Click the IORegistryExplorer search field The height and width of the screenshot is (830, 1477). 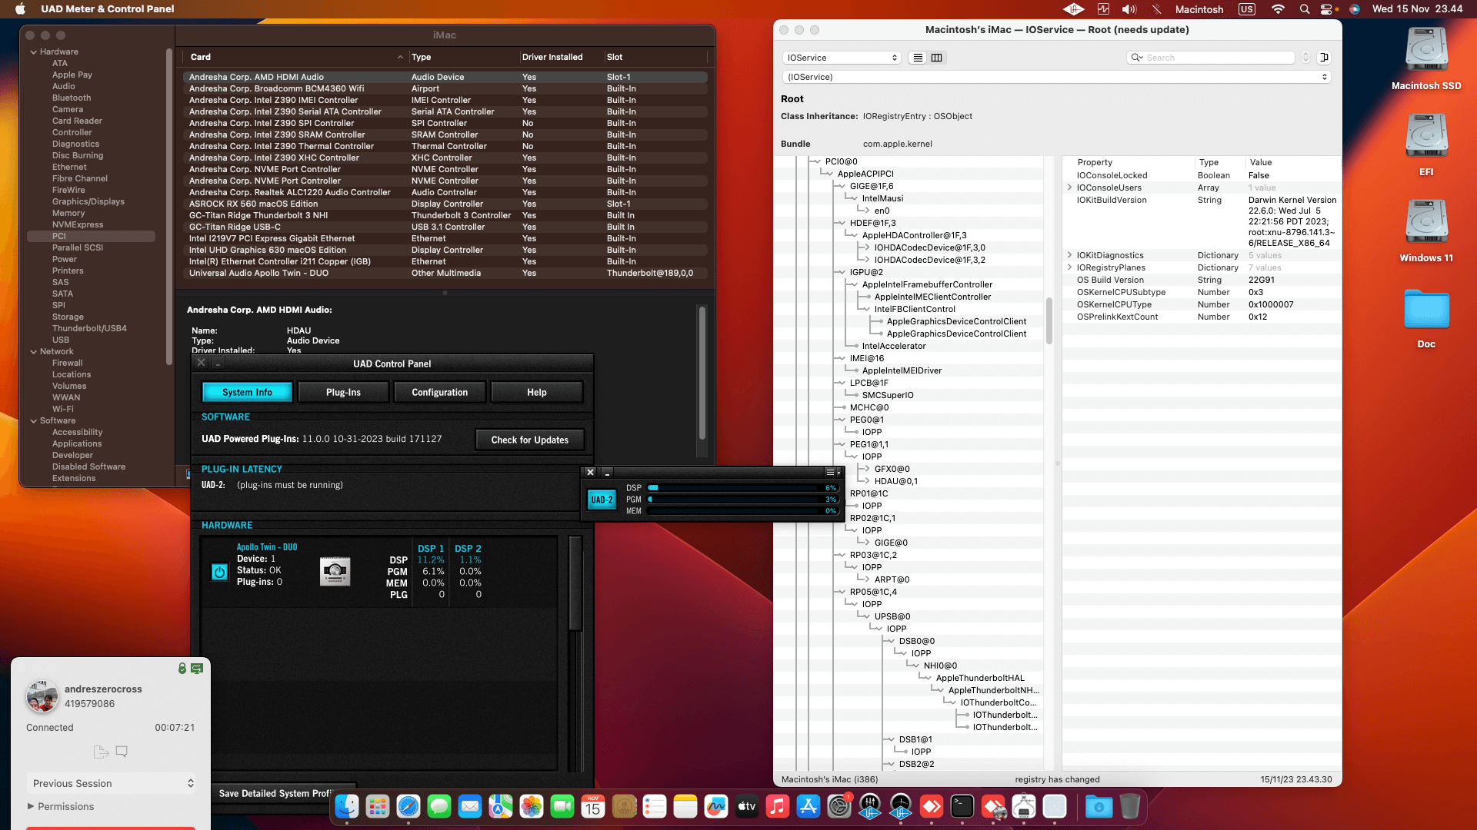coord(1212,58)
